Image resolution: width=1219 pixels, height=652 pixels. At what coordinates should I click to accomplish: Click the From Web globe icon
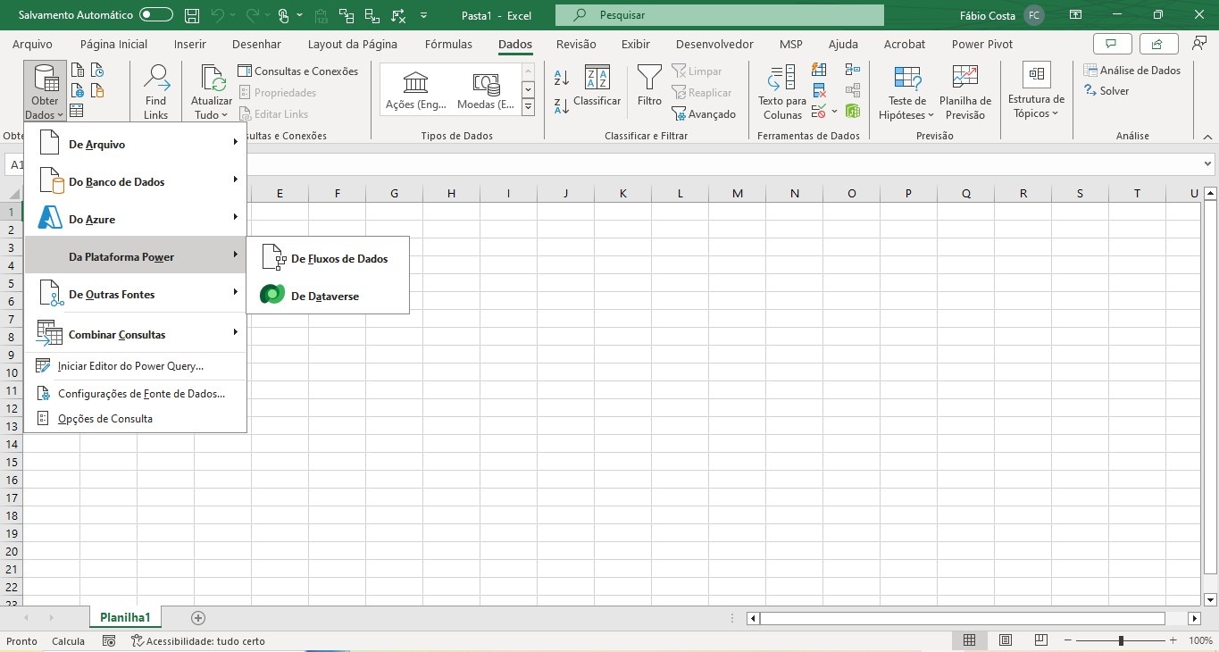click(78, 90)
